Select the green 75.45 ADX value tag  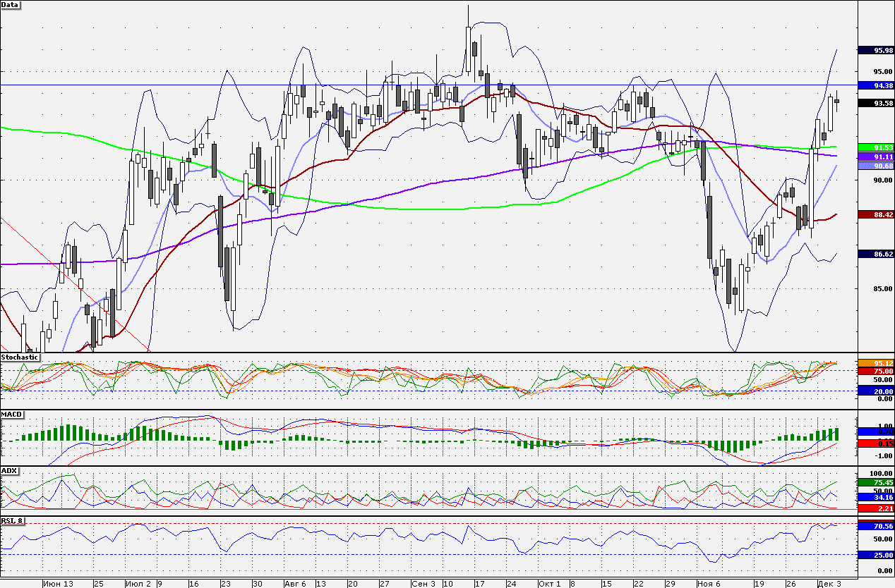pos(875,483)
